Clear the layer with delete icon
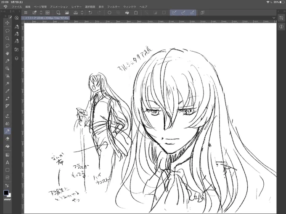The height and width of the screenshot is (214, 286). (109, 13)
